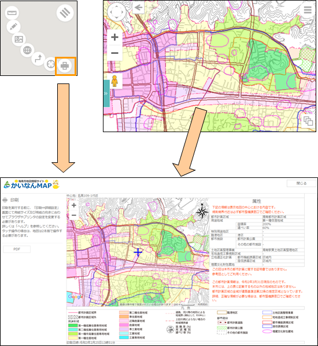Screen dimensions: 318x346
Task: Open the hamburger menu on top map
Action: pyautogui.click(x=308, y=10)
